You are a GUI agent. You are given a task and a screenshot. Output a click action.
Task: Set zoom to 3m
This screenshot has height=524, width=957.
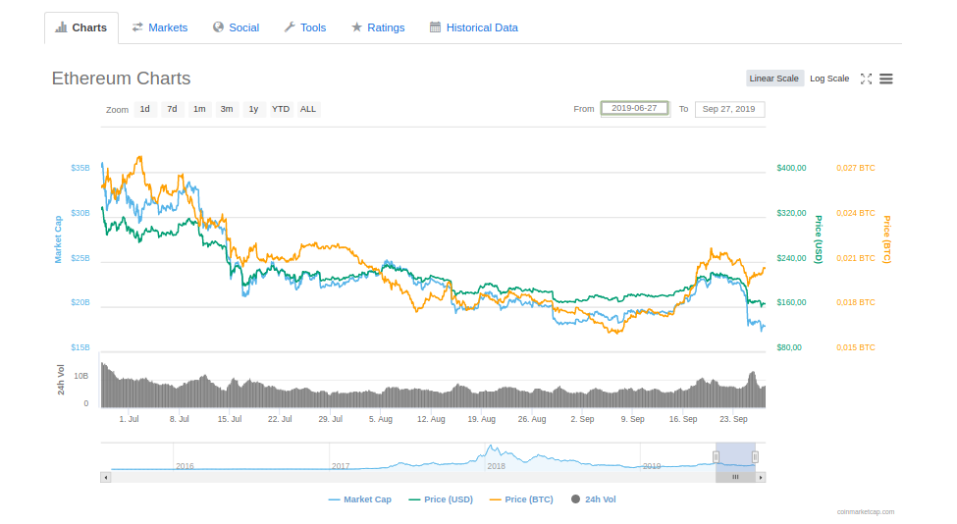point(227,109)
